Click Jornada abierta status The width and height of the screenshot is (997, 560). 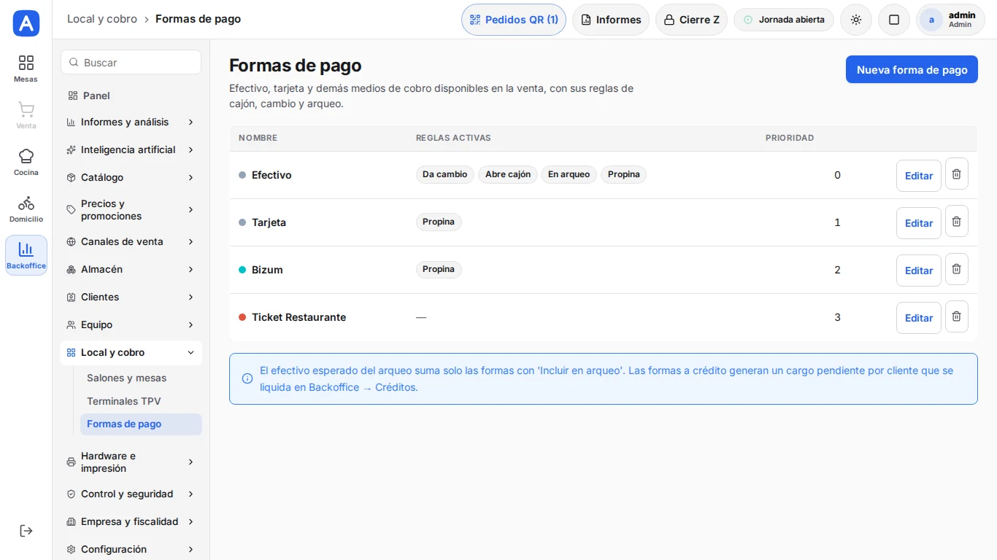pos(784,20)
